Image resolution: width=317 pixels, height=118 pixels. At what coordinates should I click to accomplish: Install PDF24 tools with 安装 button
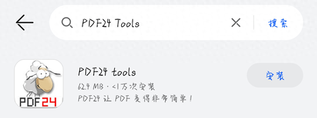tap(275, 75)
